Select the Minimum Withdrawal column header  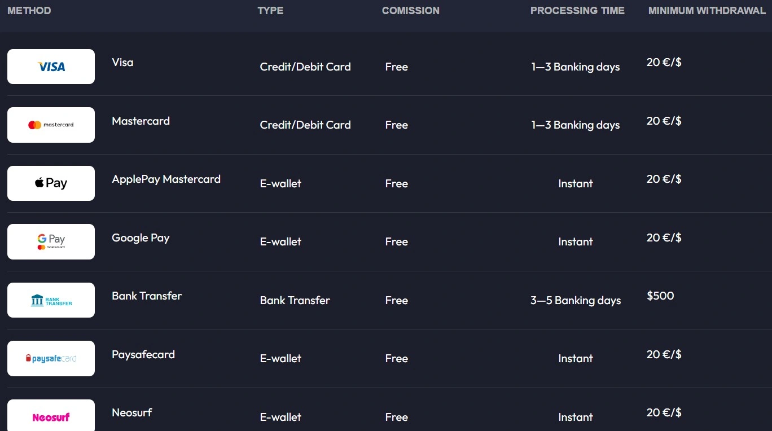(707, 11)
